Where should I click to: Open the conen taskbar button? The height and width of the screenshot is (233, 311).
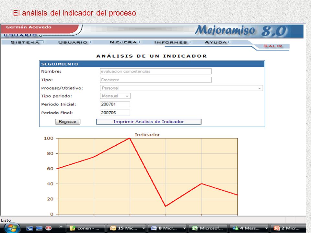coord(86,228)
